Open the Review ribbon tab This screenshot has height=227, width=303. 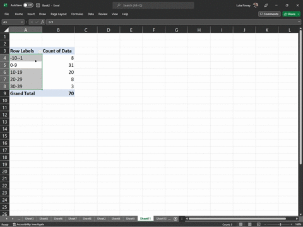click(103, 14)
